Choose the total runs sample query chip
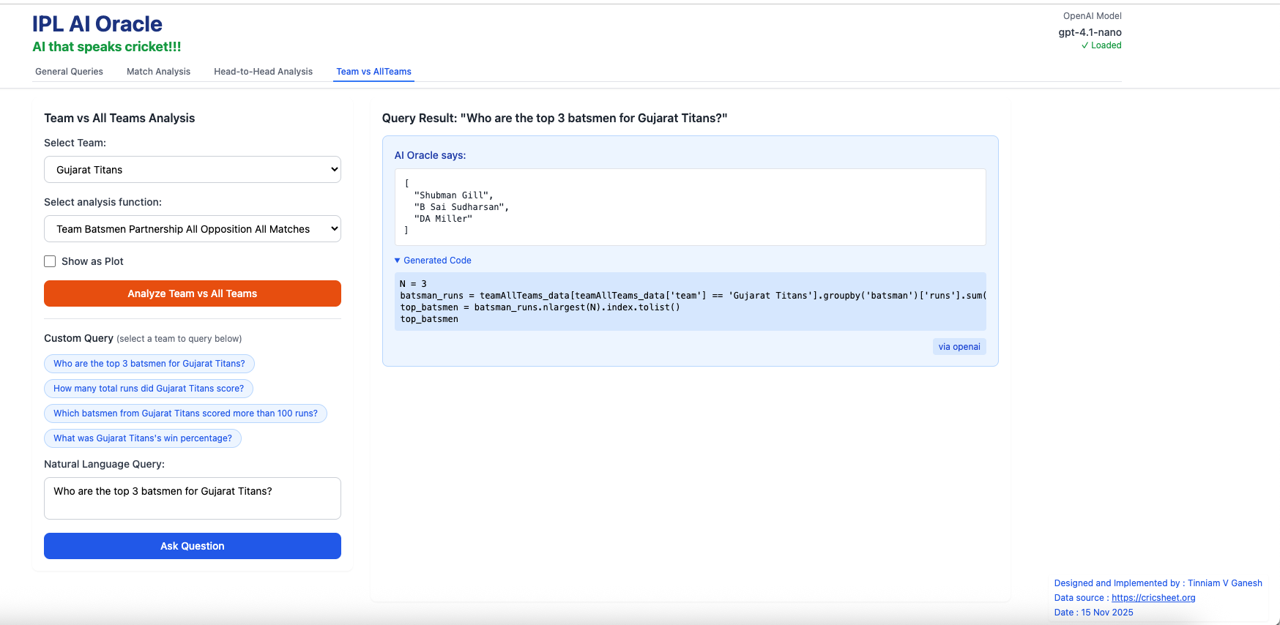 [x=149, y=389]
